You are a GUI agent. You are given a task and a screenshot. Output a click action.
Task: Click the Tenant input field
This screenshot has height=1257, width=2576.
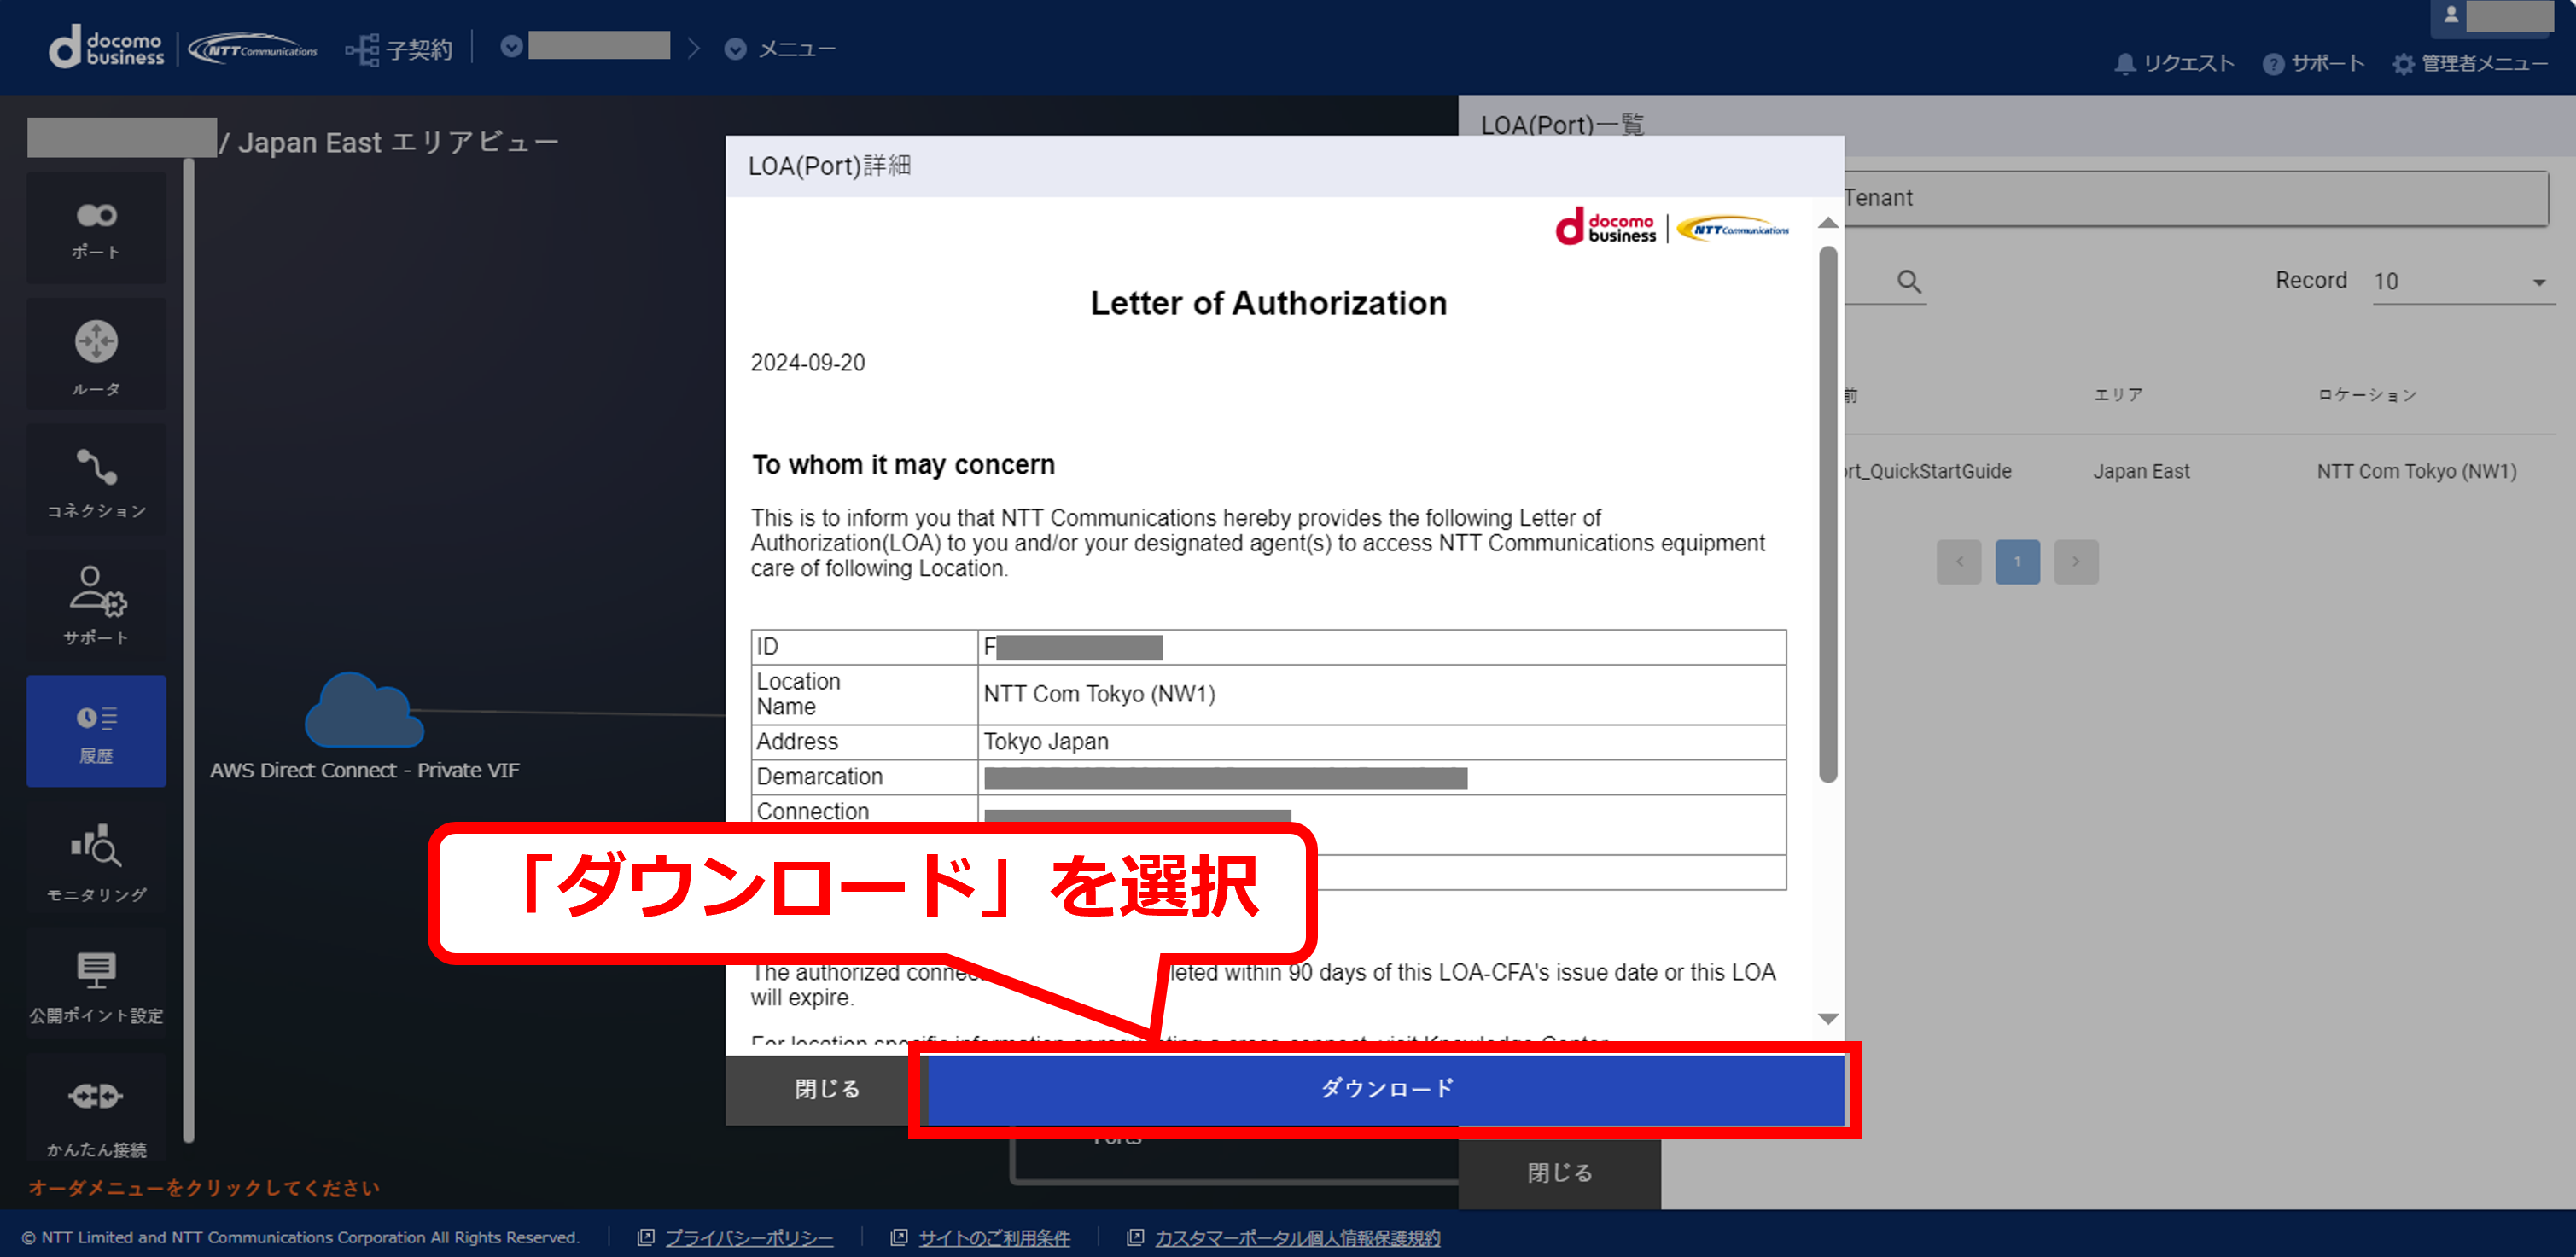2195,198
